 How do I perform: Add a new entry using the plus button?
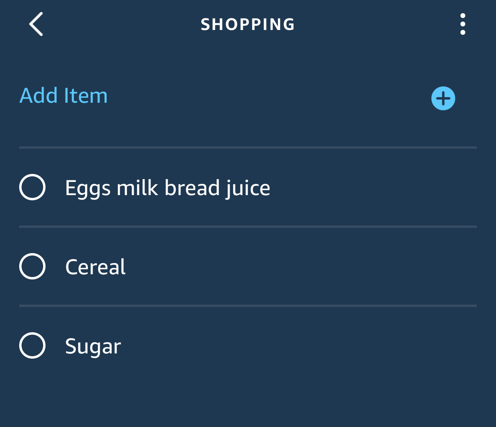(x=443, y=98)
